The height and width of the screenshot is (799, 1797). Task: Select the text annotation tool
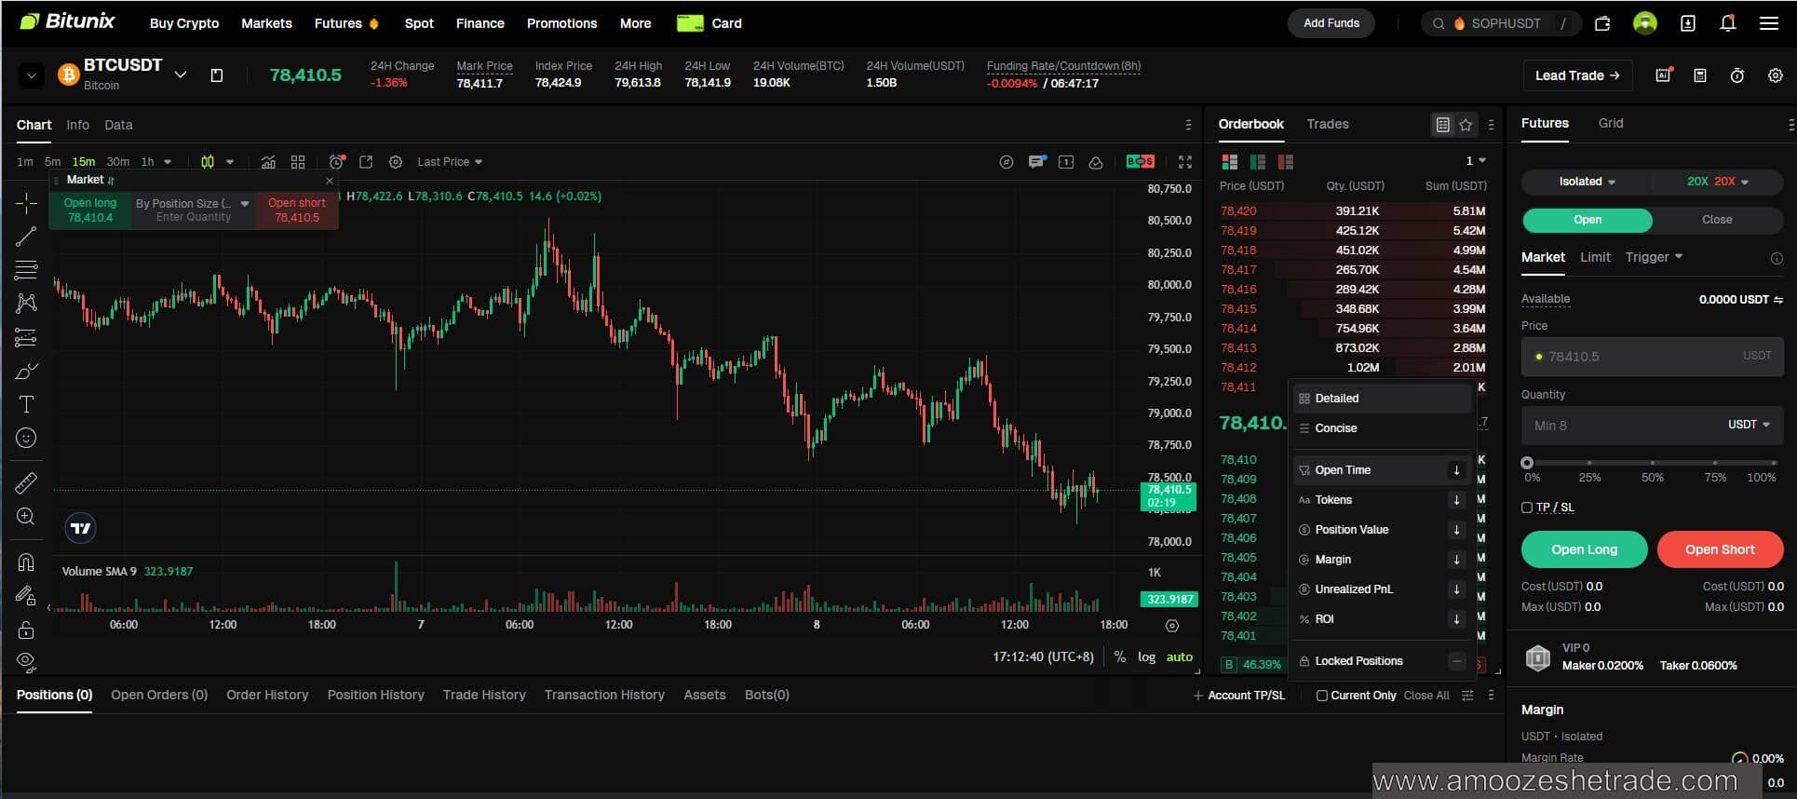pos(26,404)
